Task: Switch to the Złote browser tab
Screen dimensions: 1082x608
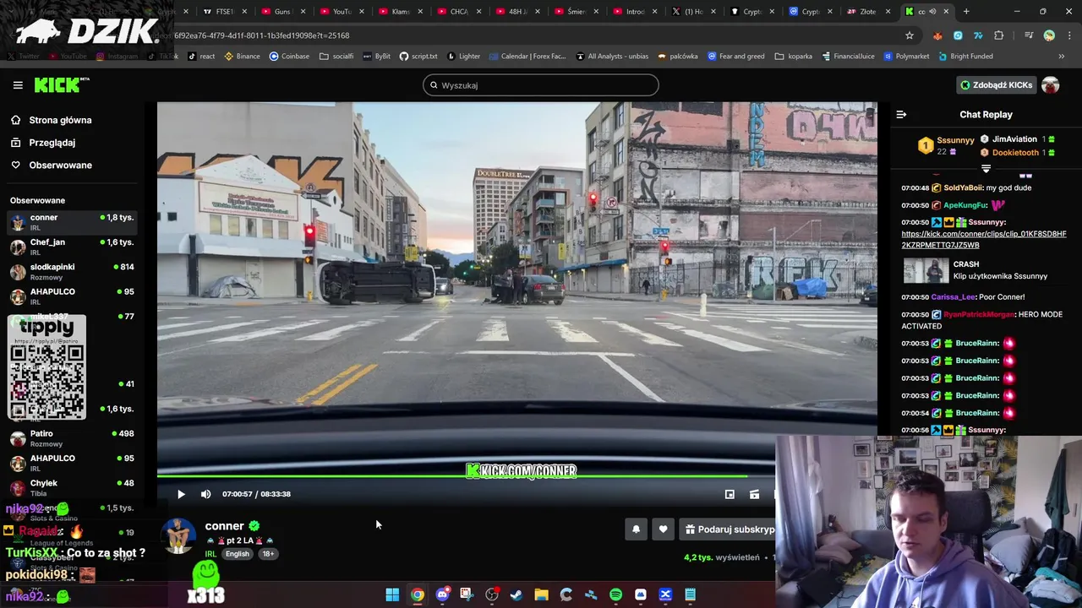Action: pyautogui.click(x=867, y=12)
